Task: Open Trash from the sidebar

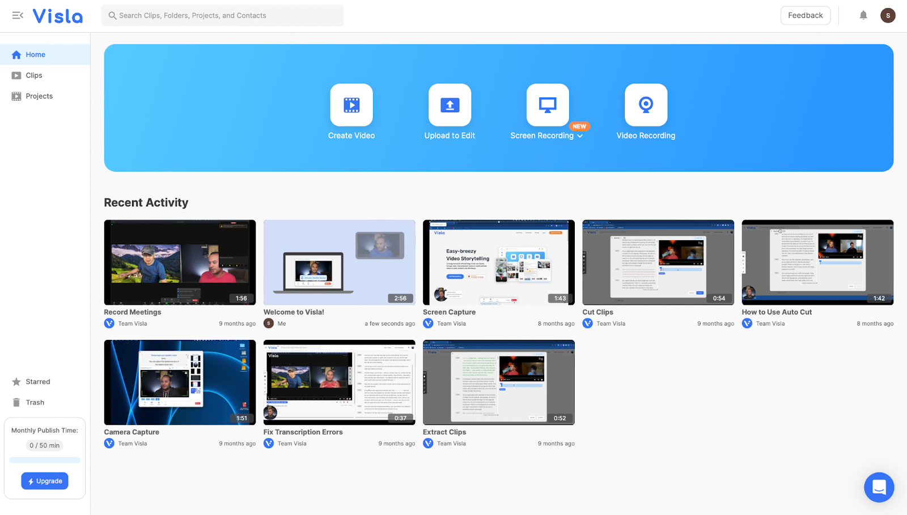Action: [x=45, y=402]
